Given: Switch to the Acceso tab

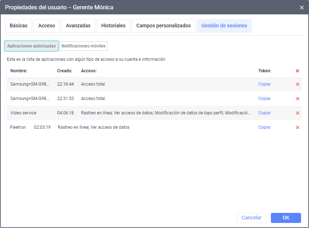Looking at the screenshot, I should point(47,26).
